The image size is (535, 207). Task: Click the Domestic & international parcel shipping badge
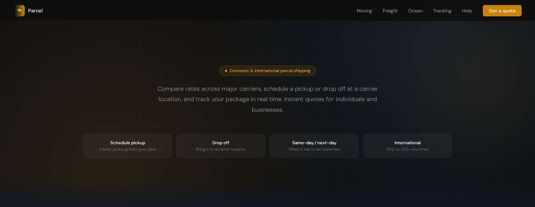point(267,70)
